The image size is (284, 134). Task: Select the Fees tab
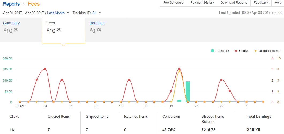click(x=51, y=23)
